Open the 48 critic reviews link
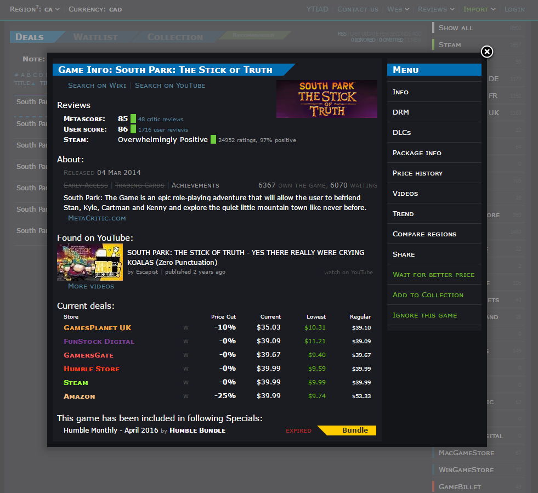The height and width of the screenshot is (493, 538). pyautogui.click(x=161, y=120)
